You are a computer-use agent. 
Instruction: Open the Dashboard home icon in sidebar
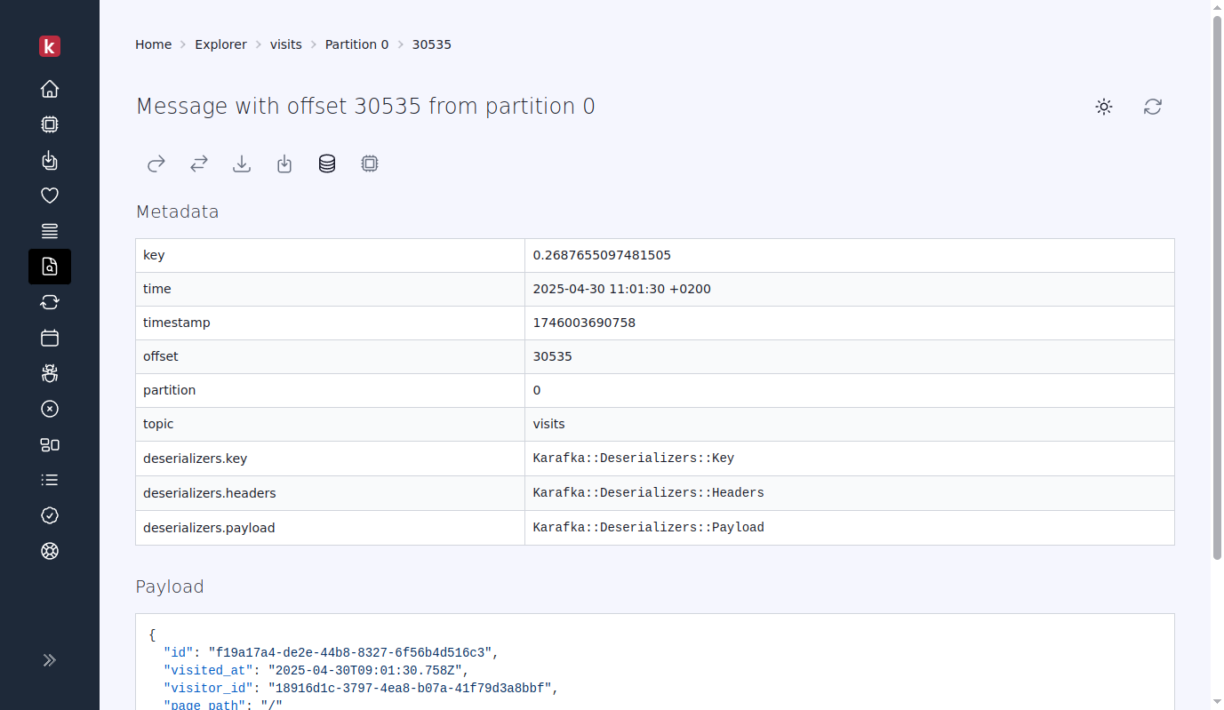[50, 89]
